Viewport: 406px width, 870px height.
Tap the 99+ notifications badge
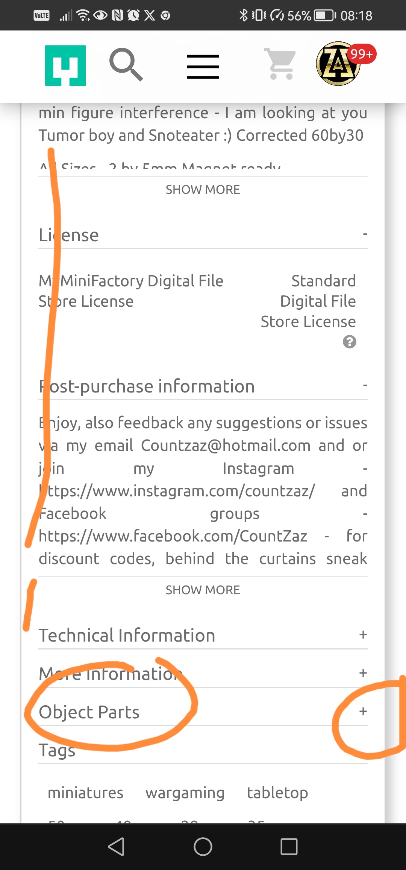pos(361,54)
